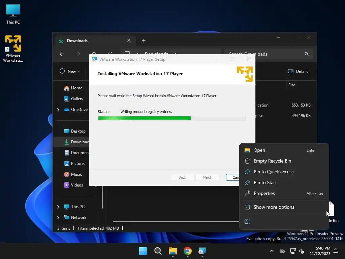This screenshot has width=345, height=259.
Task: Open Music in sidebar
Action: click(x=73, y=174)
